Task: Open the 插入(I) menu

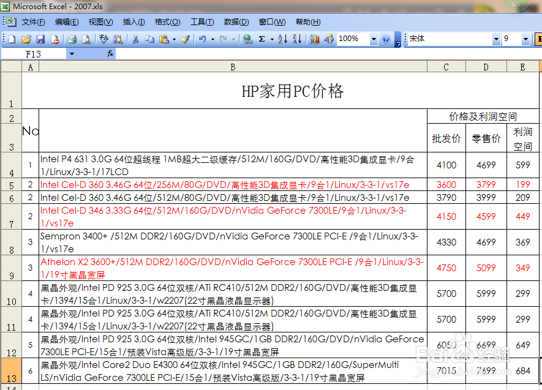Action: click(134, 22)
